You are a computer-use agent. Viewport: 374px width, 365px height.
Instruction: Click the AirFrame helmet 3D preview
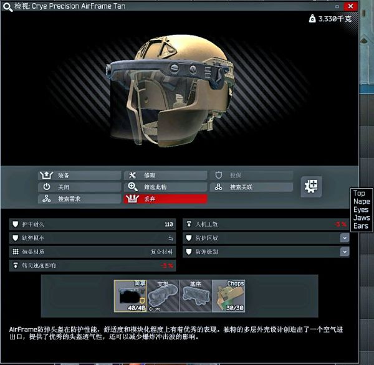[170, 90]
